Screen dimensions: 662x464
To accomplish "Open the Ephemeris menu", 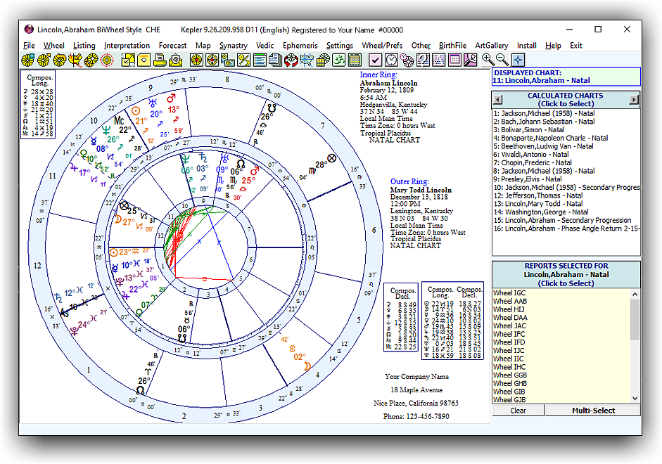I will [x=300, y=46].
